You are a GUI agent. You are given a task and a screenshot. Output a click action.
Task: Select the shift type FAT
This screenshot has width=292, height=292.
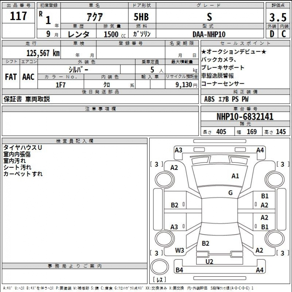pyautogui.click(x=11, y=77)
